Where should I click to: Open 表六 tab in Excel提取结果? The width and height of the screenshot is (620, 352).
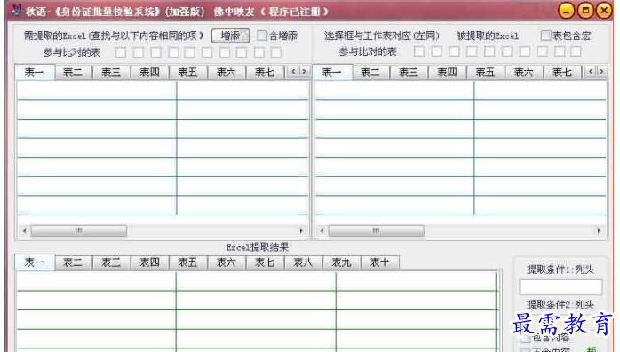pos(227,262)
